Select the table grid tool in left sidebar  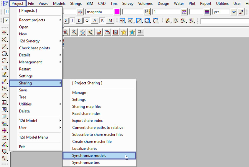4,103
